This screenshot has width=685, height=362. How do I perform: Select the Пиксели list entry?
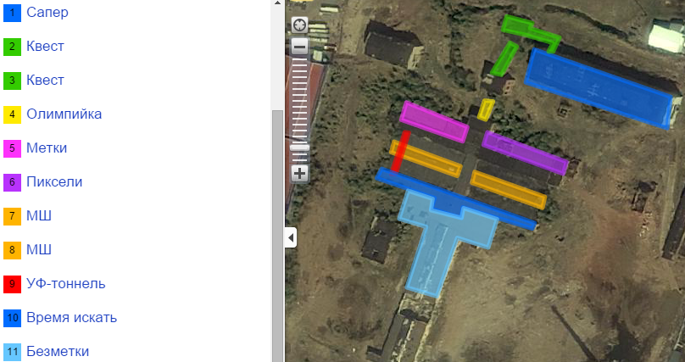54,181
